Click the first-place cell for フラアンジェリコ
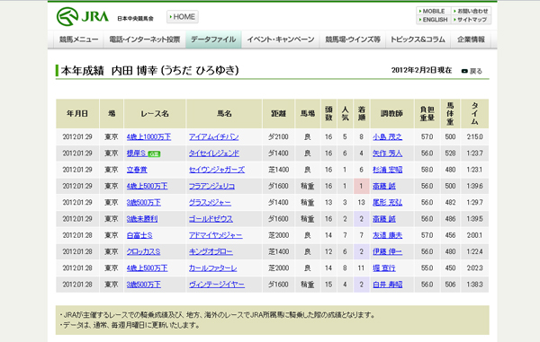 coord(361,186)
